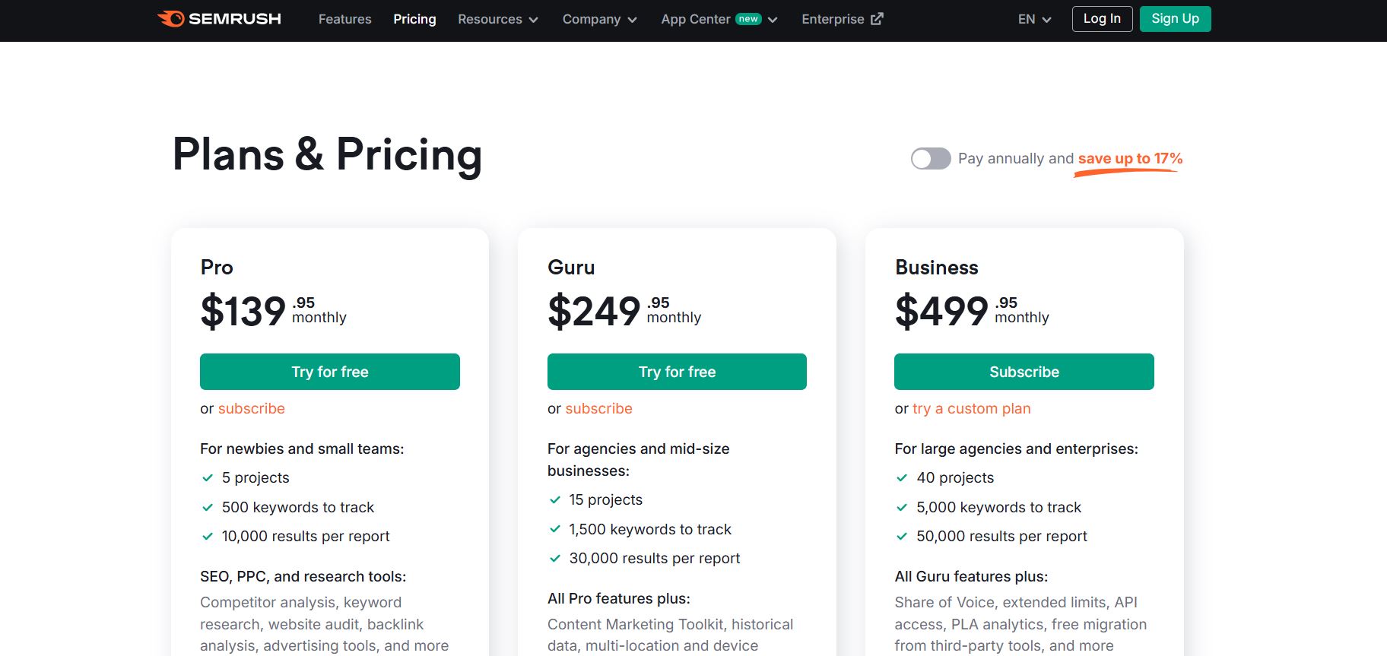Select Pricing in the navigation bar

pos(414,19)
